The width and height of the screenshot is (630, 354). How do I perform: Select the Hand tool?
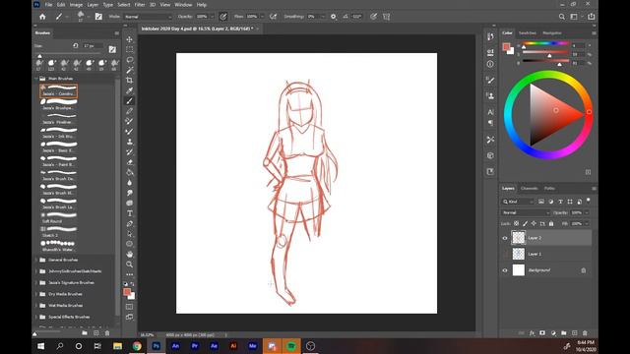(x=129, y=254)
